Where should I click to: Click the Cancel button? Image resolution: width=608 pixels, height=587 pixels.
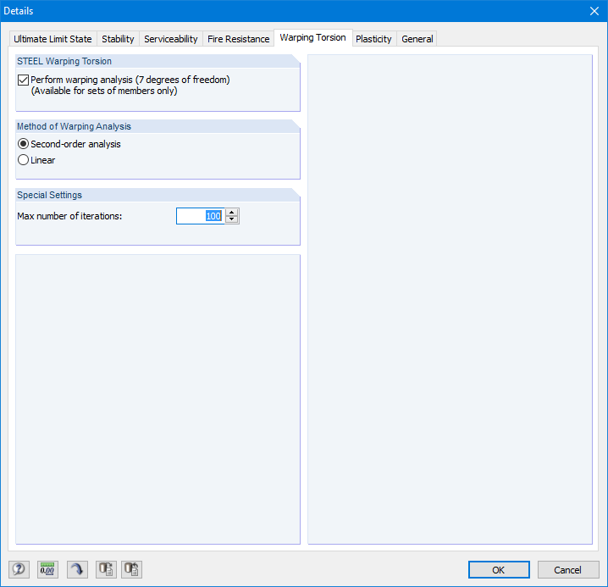567,569
